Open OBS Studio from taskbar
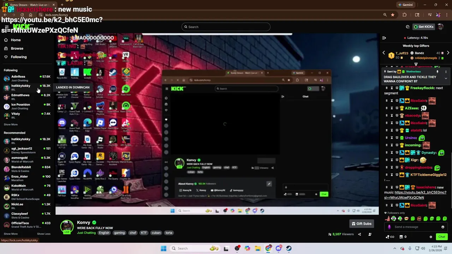 (237, 248)
